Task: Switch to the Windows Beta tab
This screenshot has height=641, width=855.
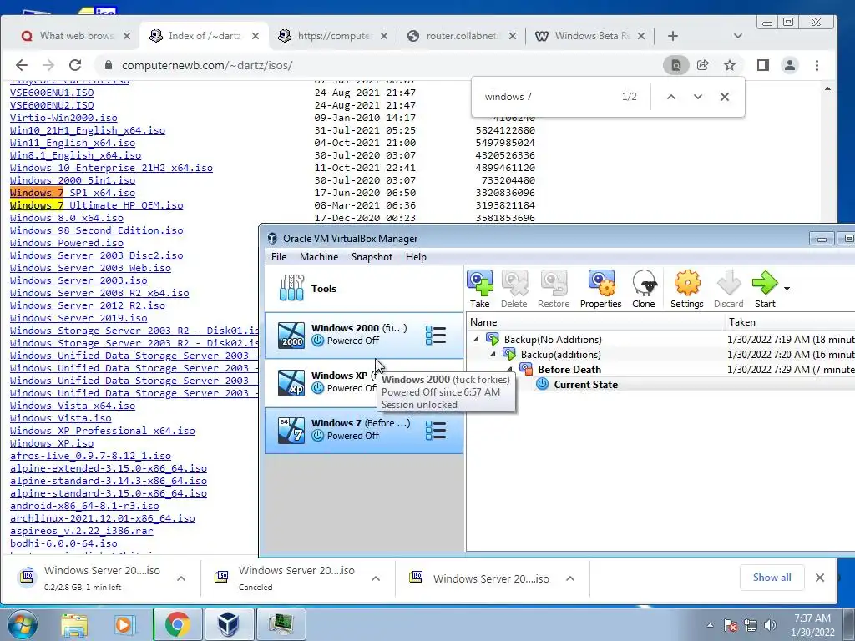Action: [x=590, y=36]
